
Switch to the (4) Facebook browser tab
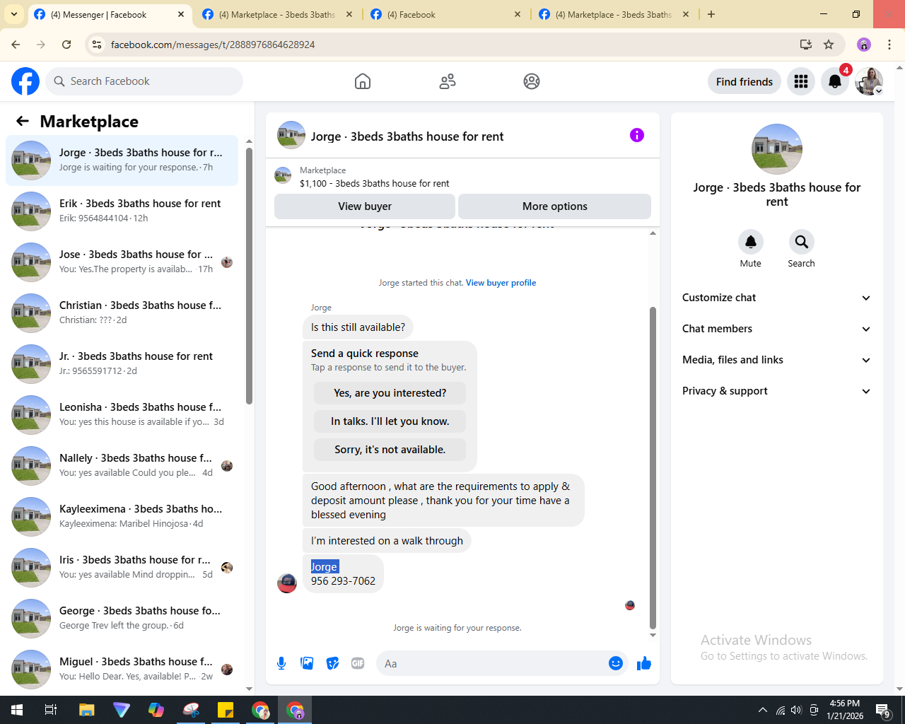(445, 14)
